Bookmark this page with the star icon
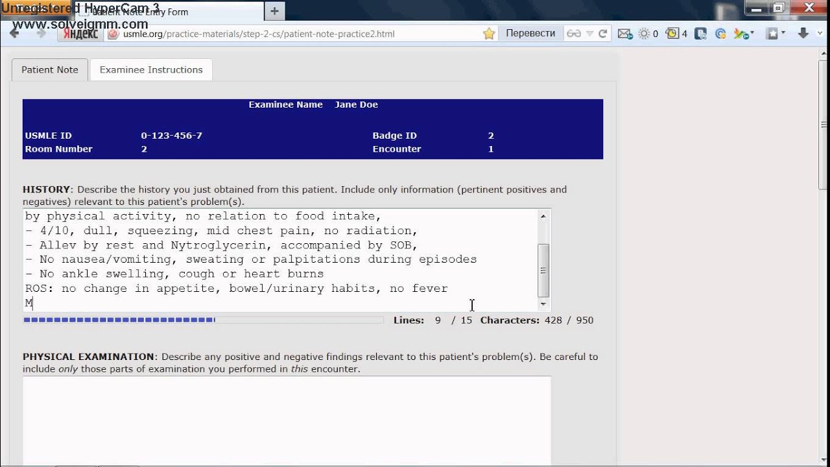 point(489,34)
